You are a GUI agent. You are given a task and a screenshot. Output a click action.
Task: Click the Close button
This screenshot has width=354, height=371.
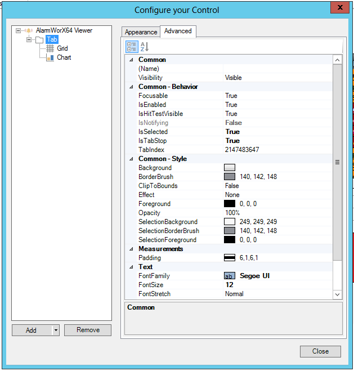tap(320, 351)
